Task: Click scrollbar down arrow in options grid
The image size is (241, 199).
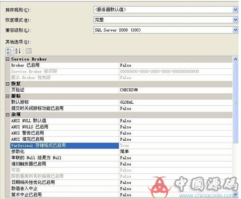Action: click(x=235, y=194)
